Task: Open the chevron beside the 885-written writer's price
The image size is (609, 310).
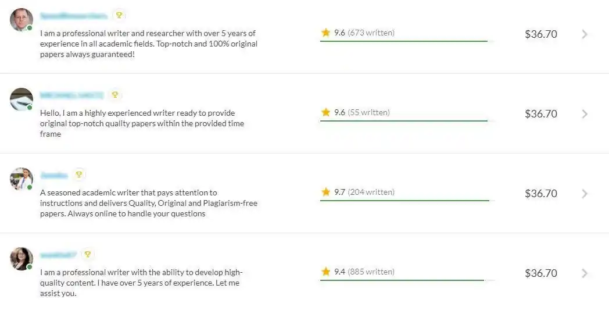Action: tap(585, 273)
